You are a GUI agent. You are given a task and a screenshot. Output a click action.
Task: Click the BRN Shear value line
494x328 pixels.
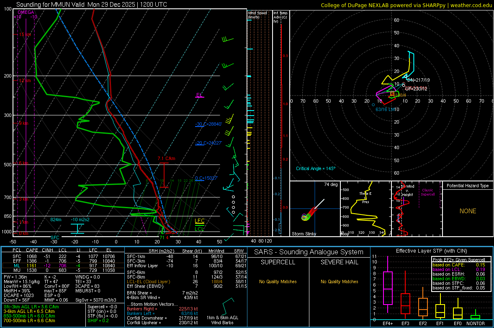coord(162,293)
